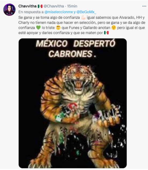
Task: Open the tweet's more options menu
Action: click(144, 6)
